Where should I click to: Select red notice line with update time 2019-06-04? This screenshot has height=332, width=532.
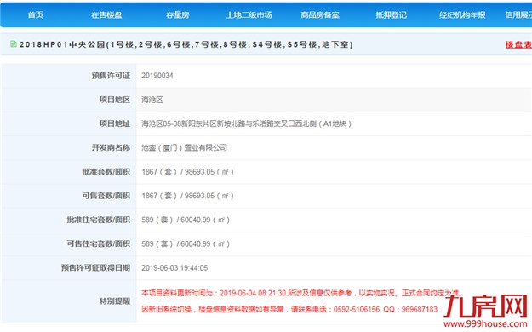pos(301,293)
